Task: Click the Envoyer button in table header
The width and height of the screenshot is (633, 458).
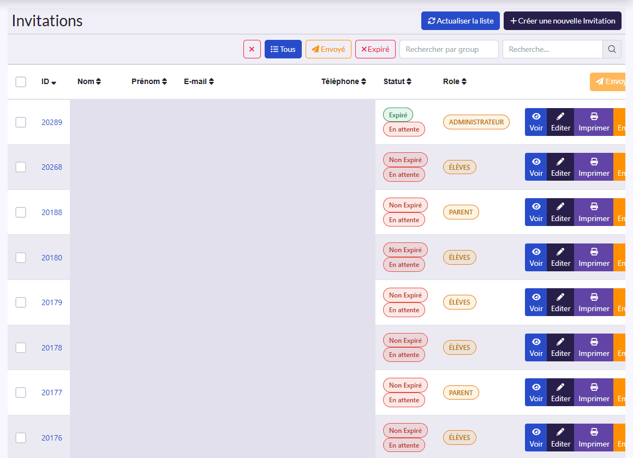Action: 607,81
